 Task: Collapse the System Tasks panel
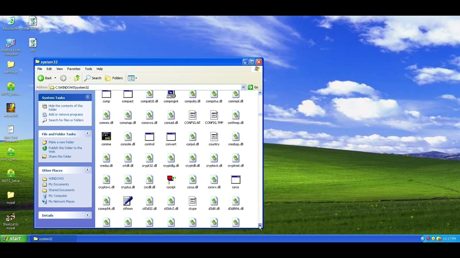click(x=87, y=97)
